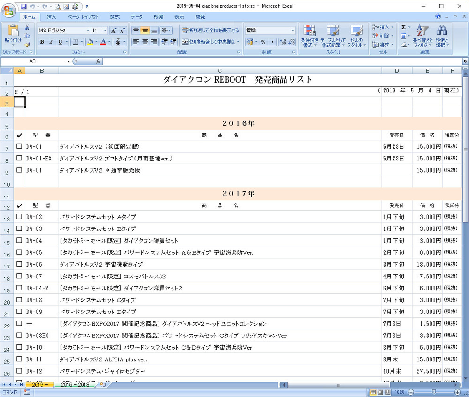Check the box for DA-04 row

pyautogui.click(x=19, y=240)
